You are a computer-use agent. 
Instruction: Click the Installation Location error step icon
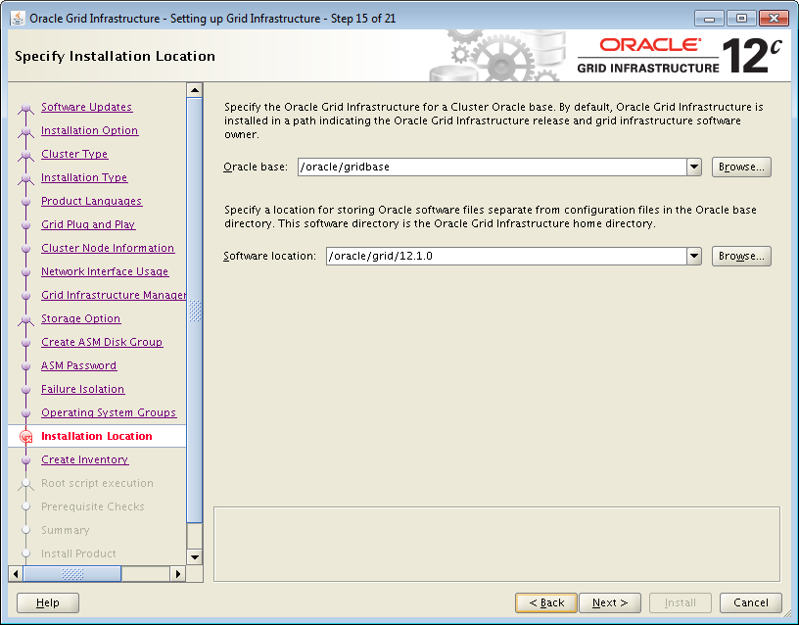[26, 437]
